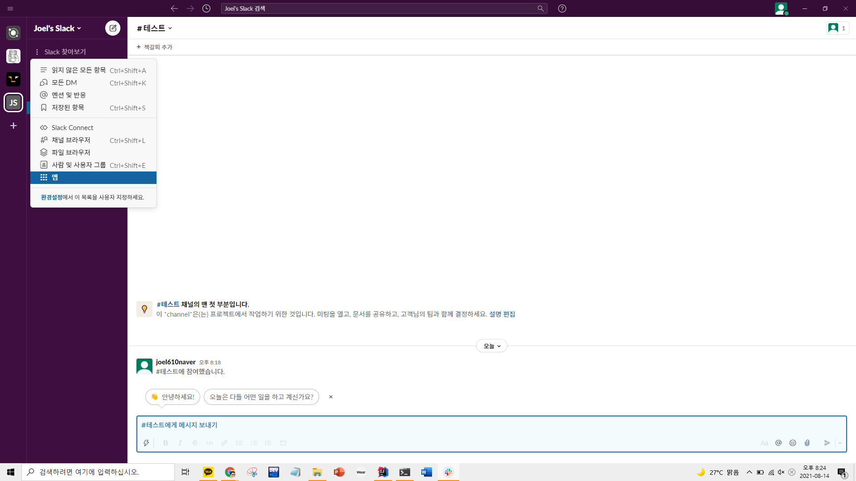The width and height of the screenshot is (856, 481).
Task: Expand the 오늘 date jump dropdown
Action: pos(492,346)
